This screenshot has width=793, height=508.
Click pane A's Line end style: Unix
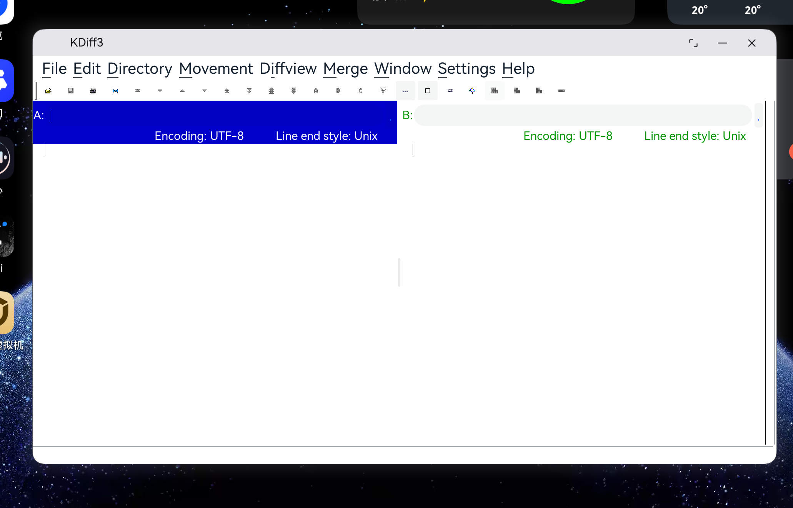(x=327, y=136)
